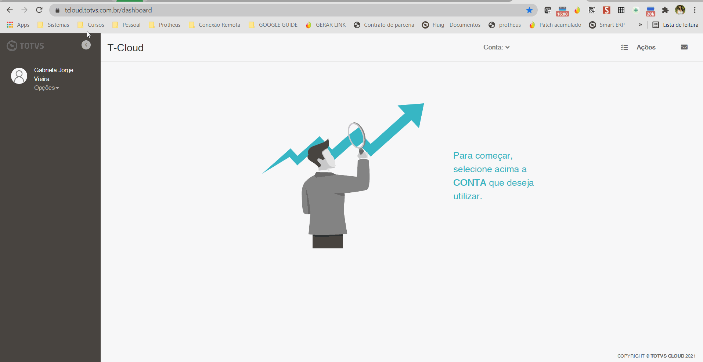View site security info via the padlock
This screenshot has width=703, height=362.
coord(57,10)
